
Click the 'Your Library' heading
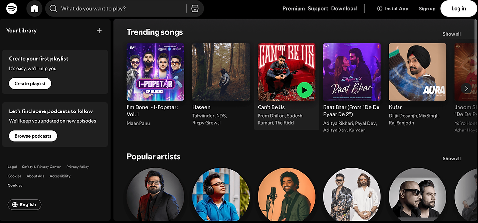tap(21, 30)
